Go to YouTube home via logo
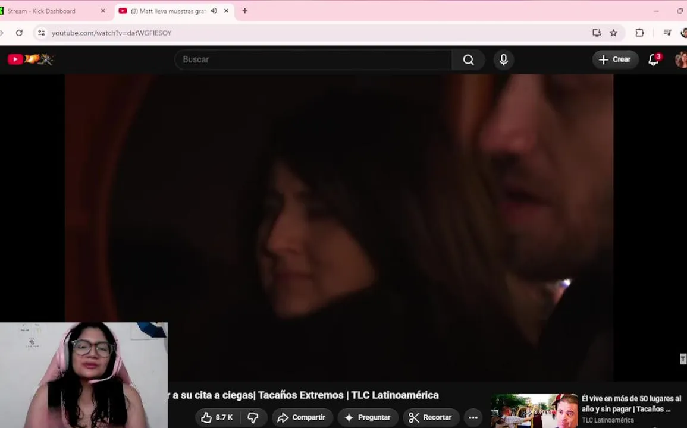 [31, 59]
